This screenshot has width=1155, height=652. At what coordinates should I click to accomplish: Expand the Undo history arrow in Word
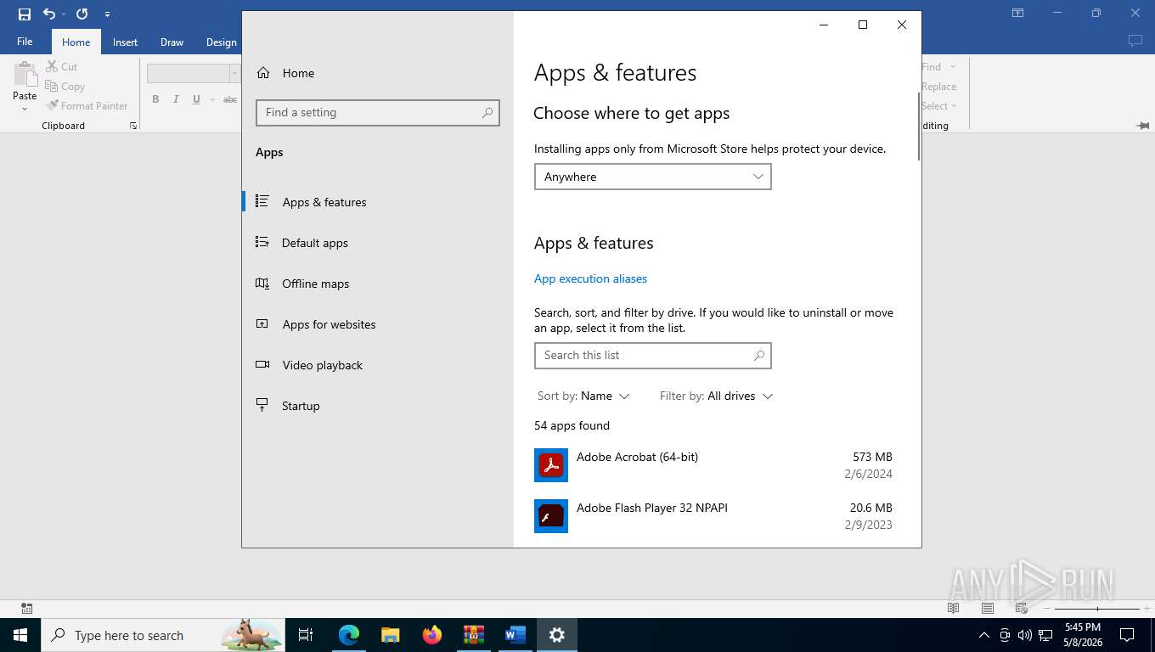[x=64, y=14]
